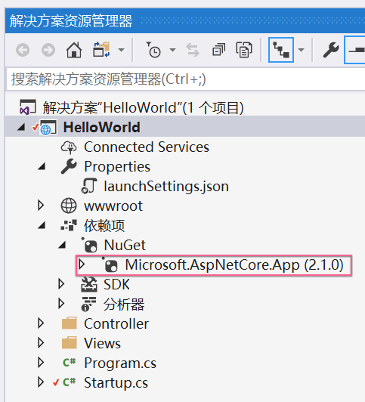365x402 pixels.
Task: Open dropdown next to pending changes filter
Action: [173, 50]
